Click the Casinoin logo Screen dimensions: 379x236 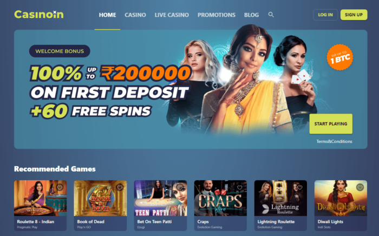[x=39, y=15]
